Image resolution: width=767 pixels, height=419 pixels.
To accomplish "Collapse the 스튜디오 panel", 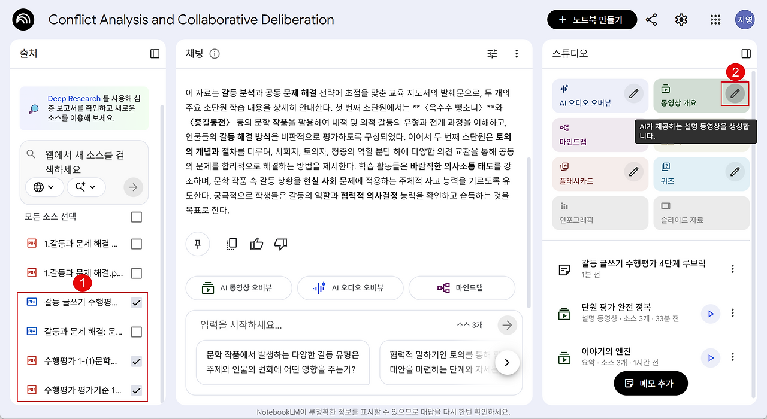I will 746,54.
